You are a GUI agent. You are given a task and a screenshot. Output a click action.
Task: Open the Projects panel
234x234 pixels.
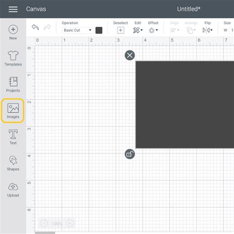coord(13,84)
